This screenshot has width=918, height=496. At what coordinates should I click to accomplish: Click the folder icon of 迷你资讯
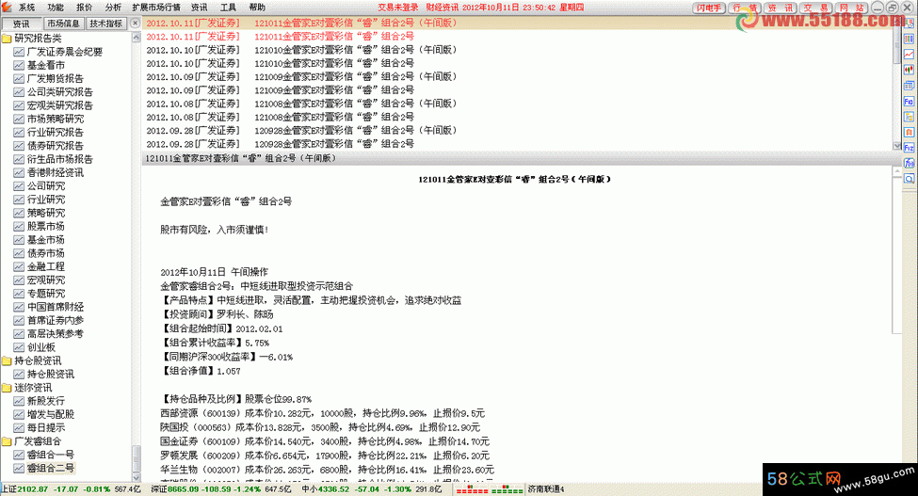point(7,387)
